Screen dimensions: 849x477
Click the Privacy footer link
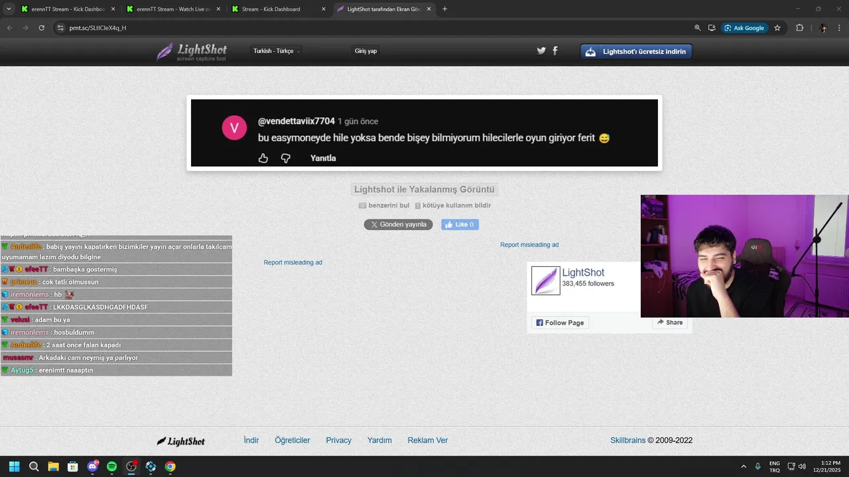[x=338, y=441]
